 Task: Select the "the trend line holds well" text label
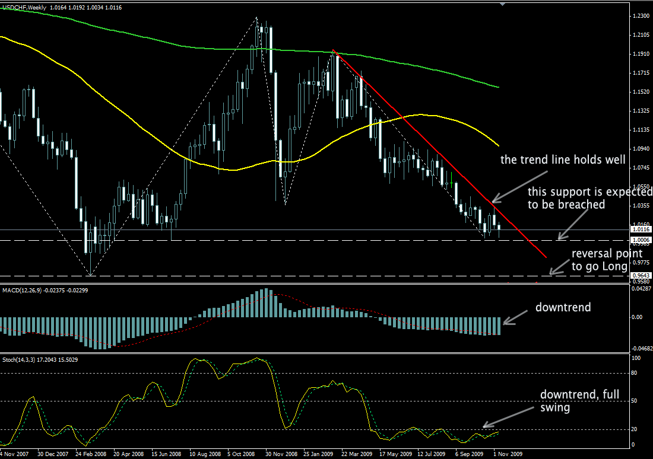(563, 159)
